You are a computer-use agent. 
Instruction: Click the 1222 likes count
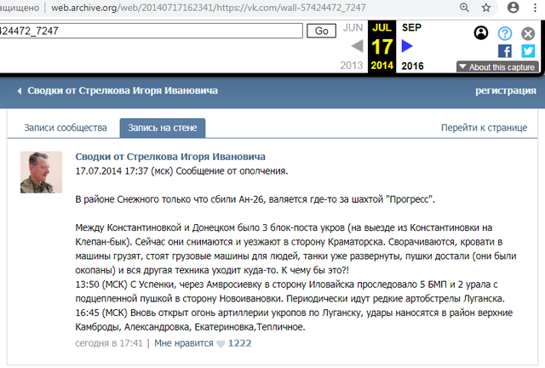239,343
